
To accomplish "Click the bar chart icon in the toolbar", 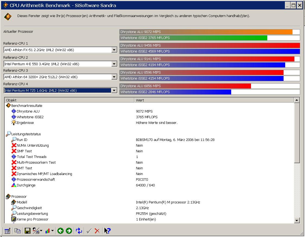I will coord(48,231).
